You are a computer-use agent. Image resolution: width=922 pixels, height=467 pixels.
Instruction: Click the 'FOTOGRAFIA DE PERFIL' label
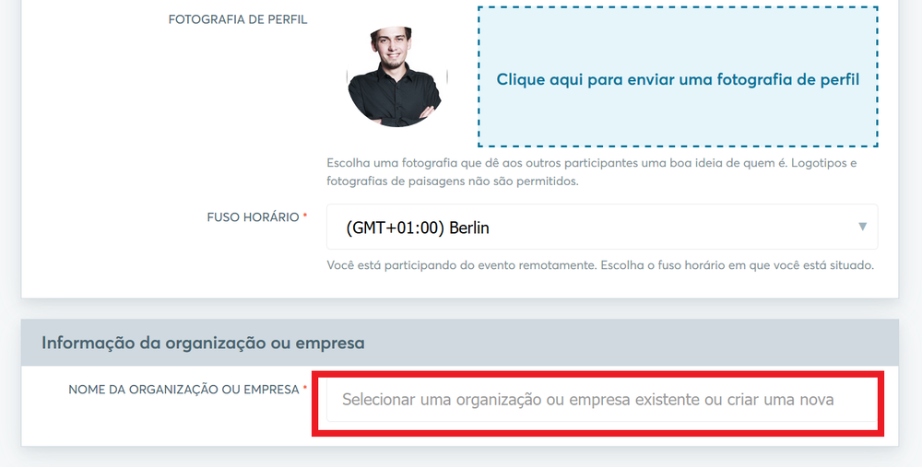coord(238,19)
